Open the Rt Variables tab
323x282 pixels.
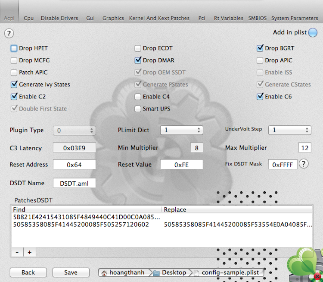(x=229, y=18)
